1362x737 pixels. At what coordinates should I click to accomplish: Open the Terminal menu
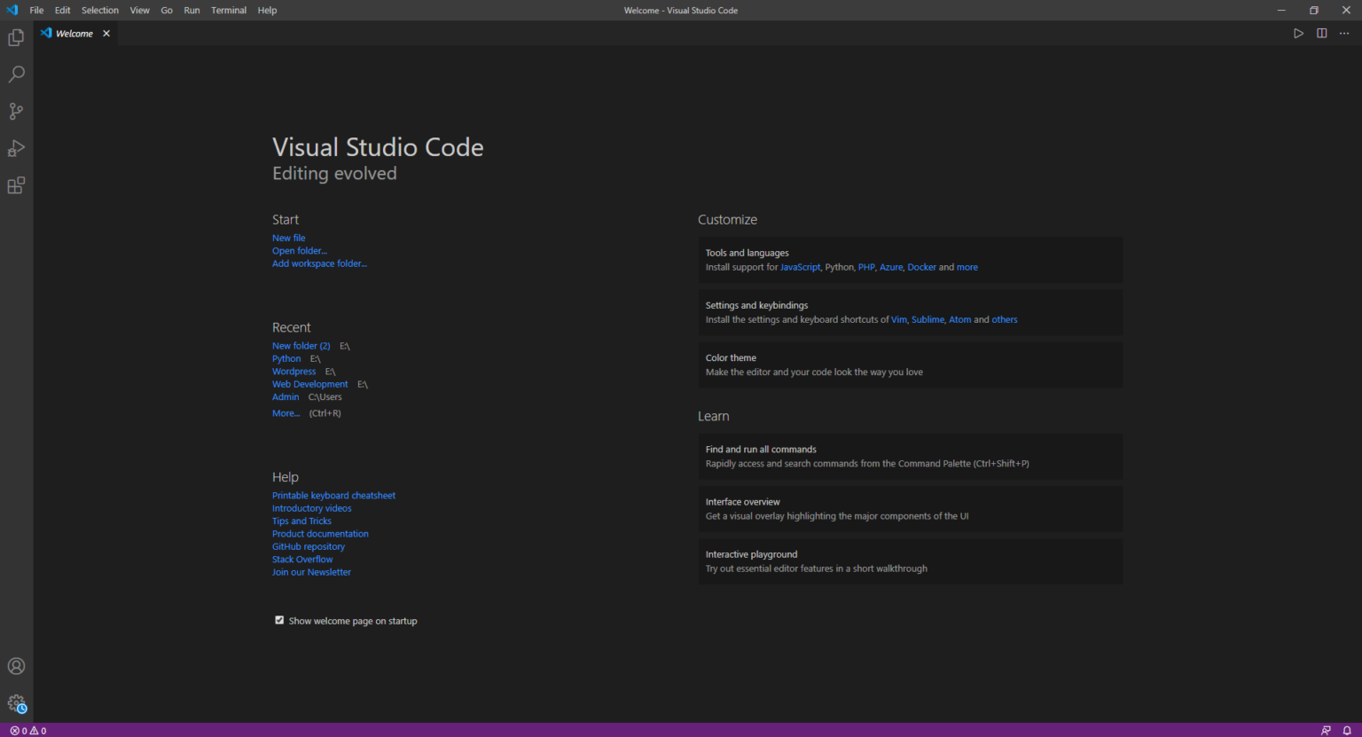tap(229, 10)
